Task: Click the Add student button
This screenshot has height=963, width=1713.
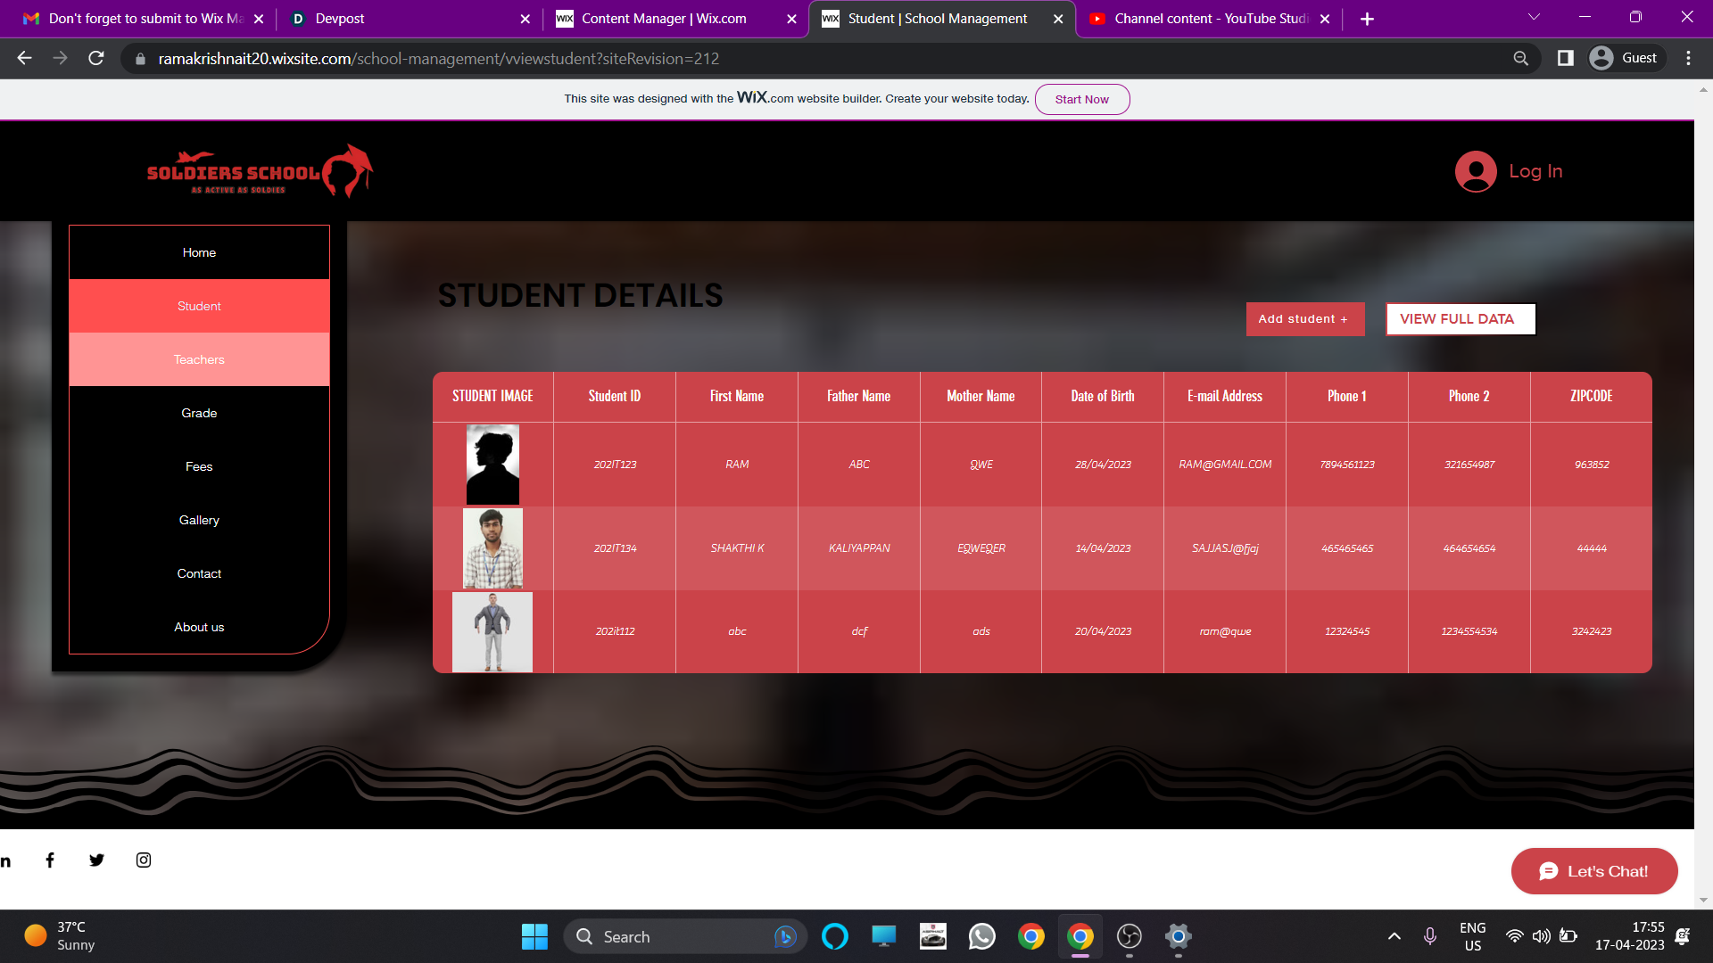Action: coord(1304,319)
